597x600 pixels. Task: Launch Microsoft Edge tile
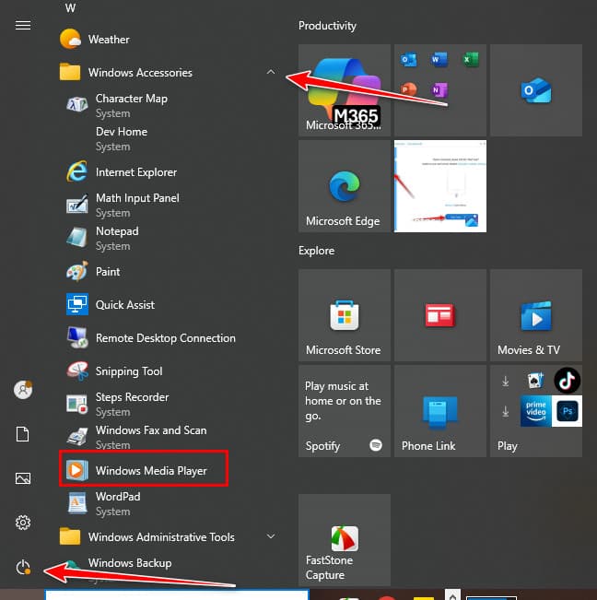(x=345, y=186)
